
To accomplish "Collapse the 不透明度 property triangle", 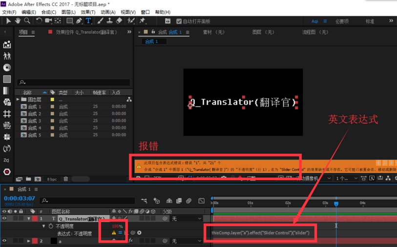I will 43,226.
